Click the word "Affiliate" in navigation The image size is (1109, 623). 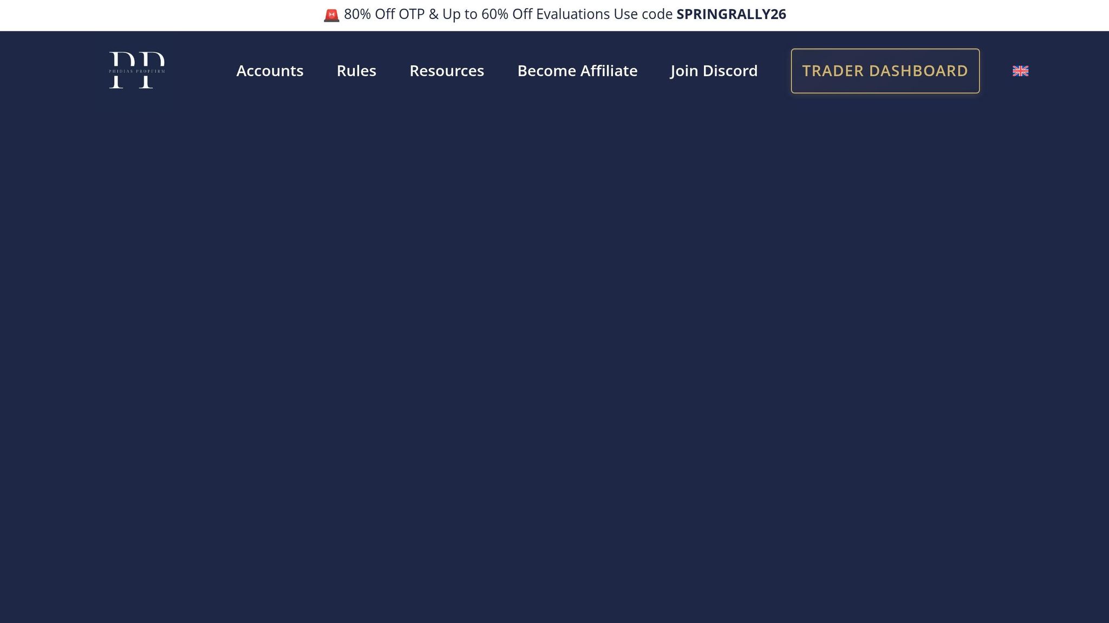pyautogui.click(x=609, y=71)
